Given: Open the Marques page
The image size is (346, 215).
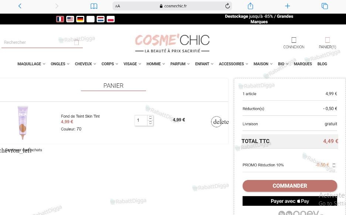Looking at the screenshot, I should pos(303,64).
